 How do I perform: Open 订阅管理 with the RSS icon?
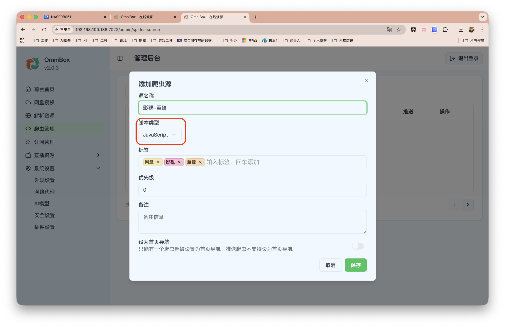coord(28,142)
